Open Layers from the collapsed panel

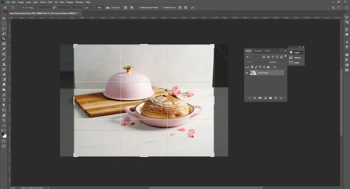pyautogui.click(x=296, y=53)
